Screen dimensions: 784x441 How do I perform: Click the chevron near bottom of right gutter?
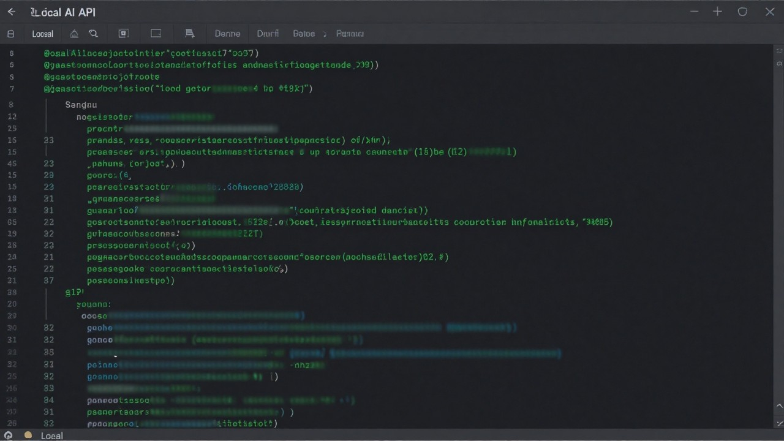(778, 405)
